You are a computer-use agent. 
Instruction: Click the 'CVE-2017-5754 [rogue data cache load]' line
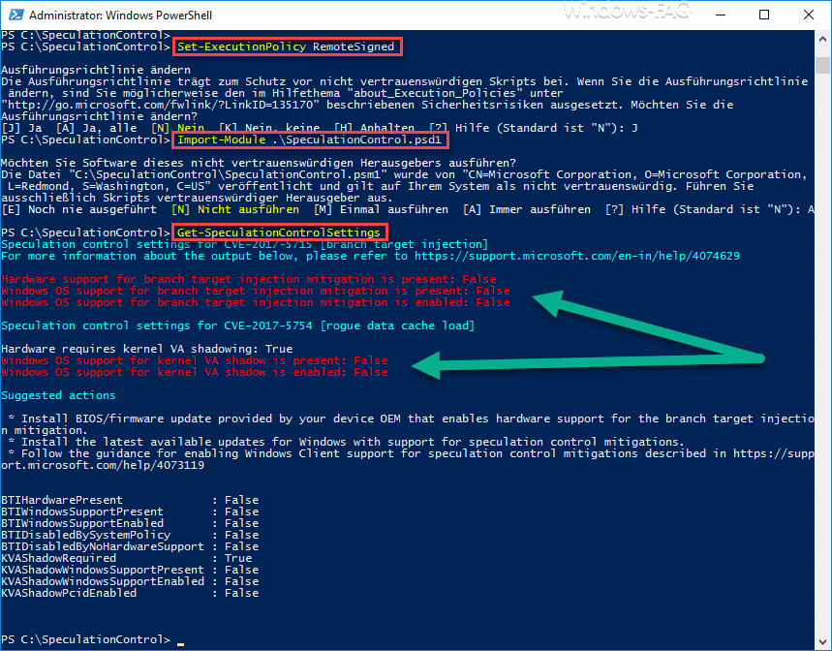click(x=237, y=325)
